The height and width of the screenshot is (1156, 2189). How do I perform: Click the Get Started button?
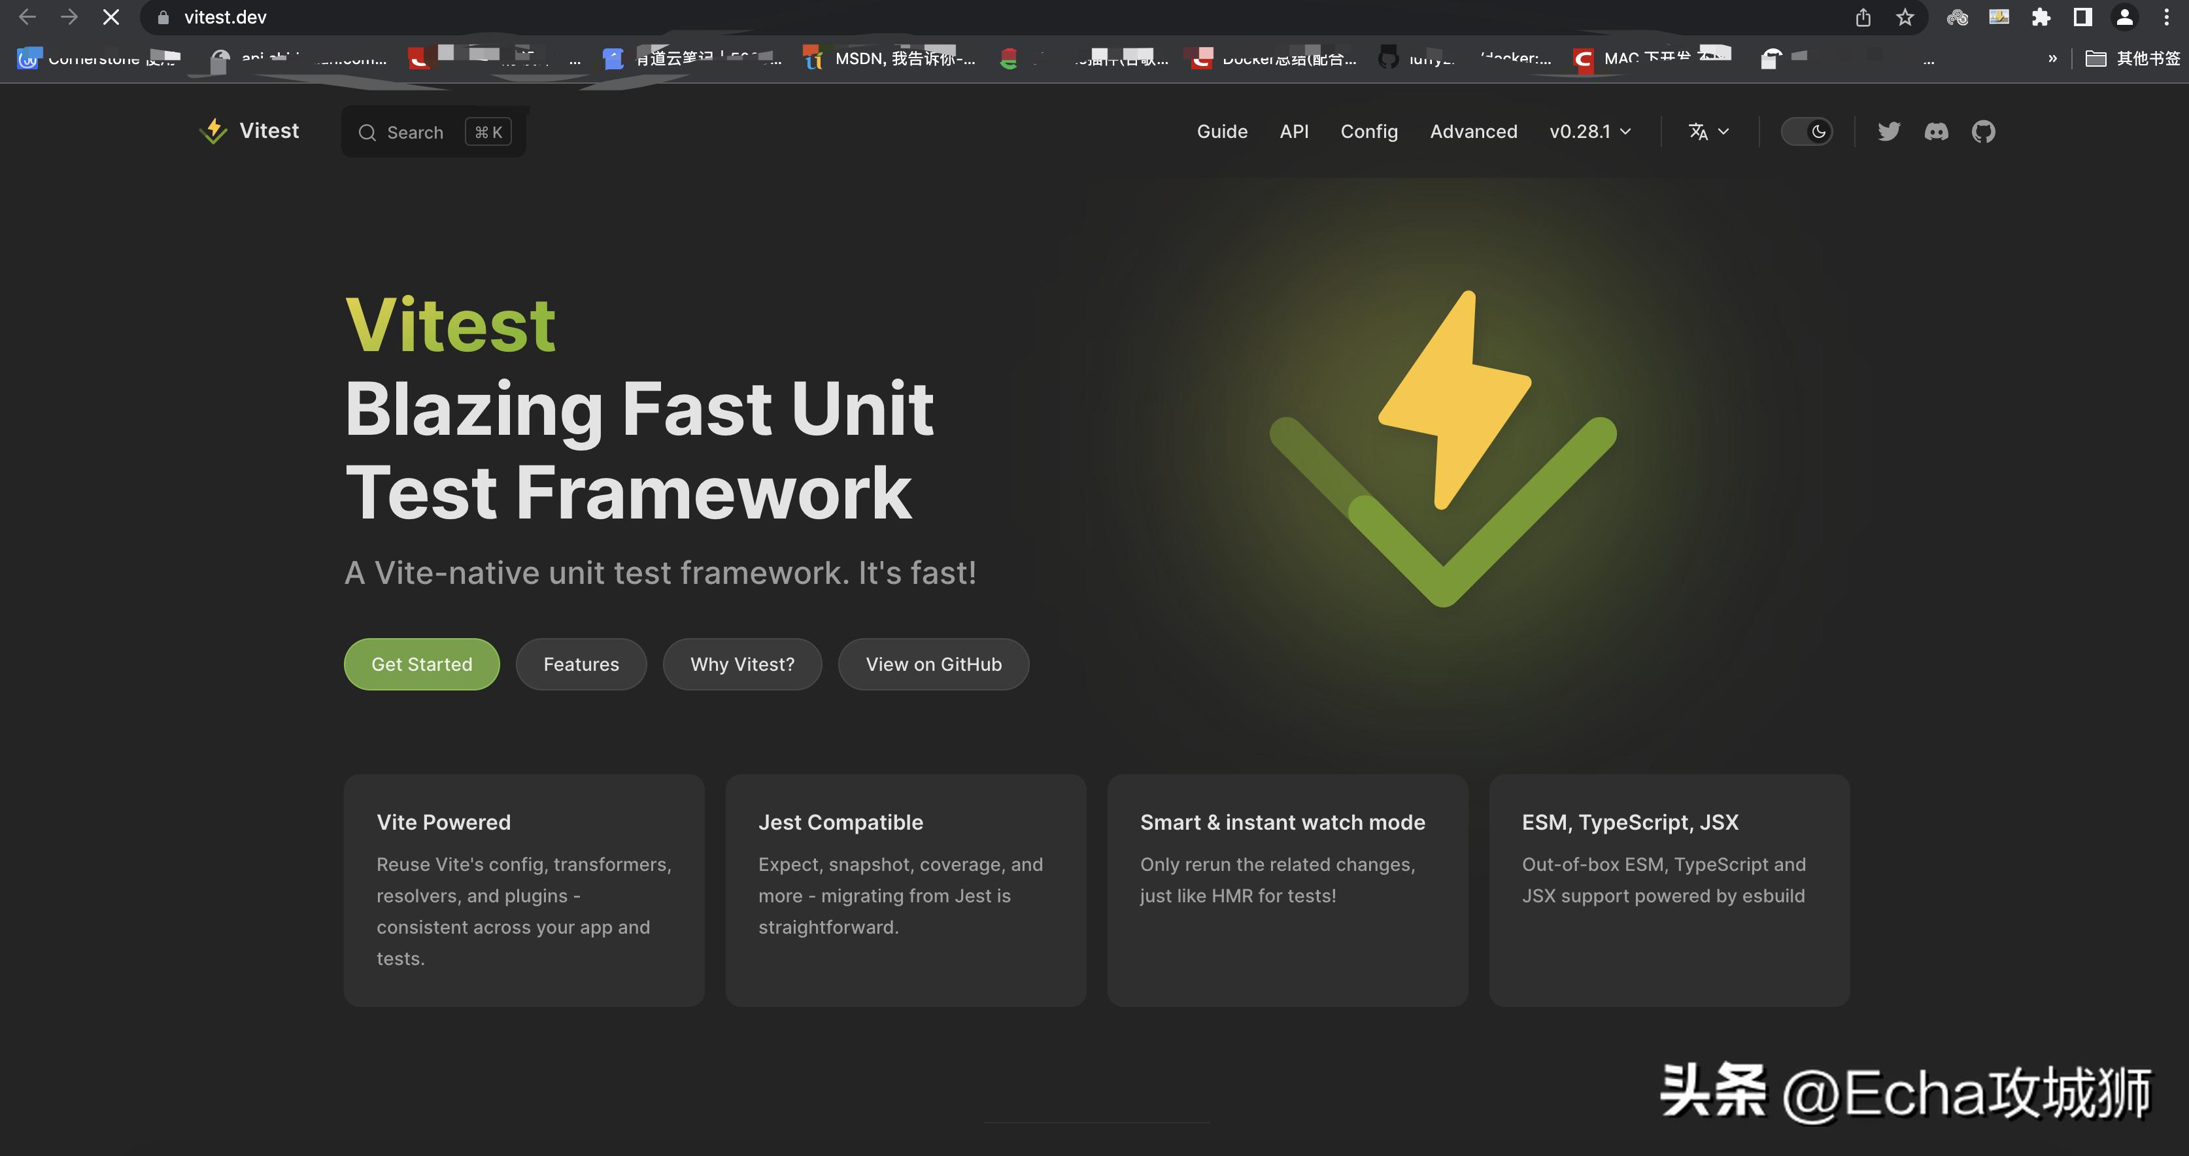pyautogui.click(x=422, y=664)
